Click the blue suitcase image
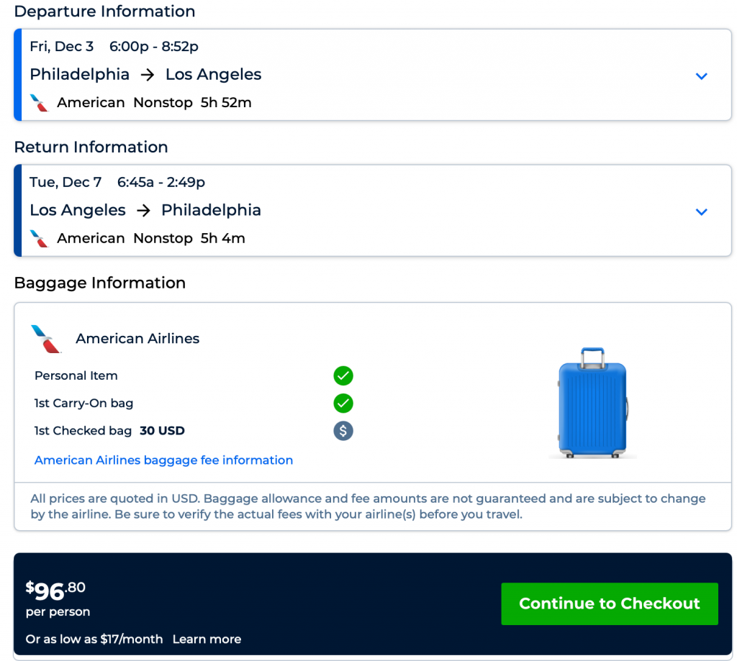The image size is (737, 661). [x=593, y=403]
